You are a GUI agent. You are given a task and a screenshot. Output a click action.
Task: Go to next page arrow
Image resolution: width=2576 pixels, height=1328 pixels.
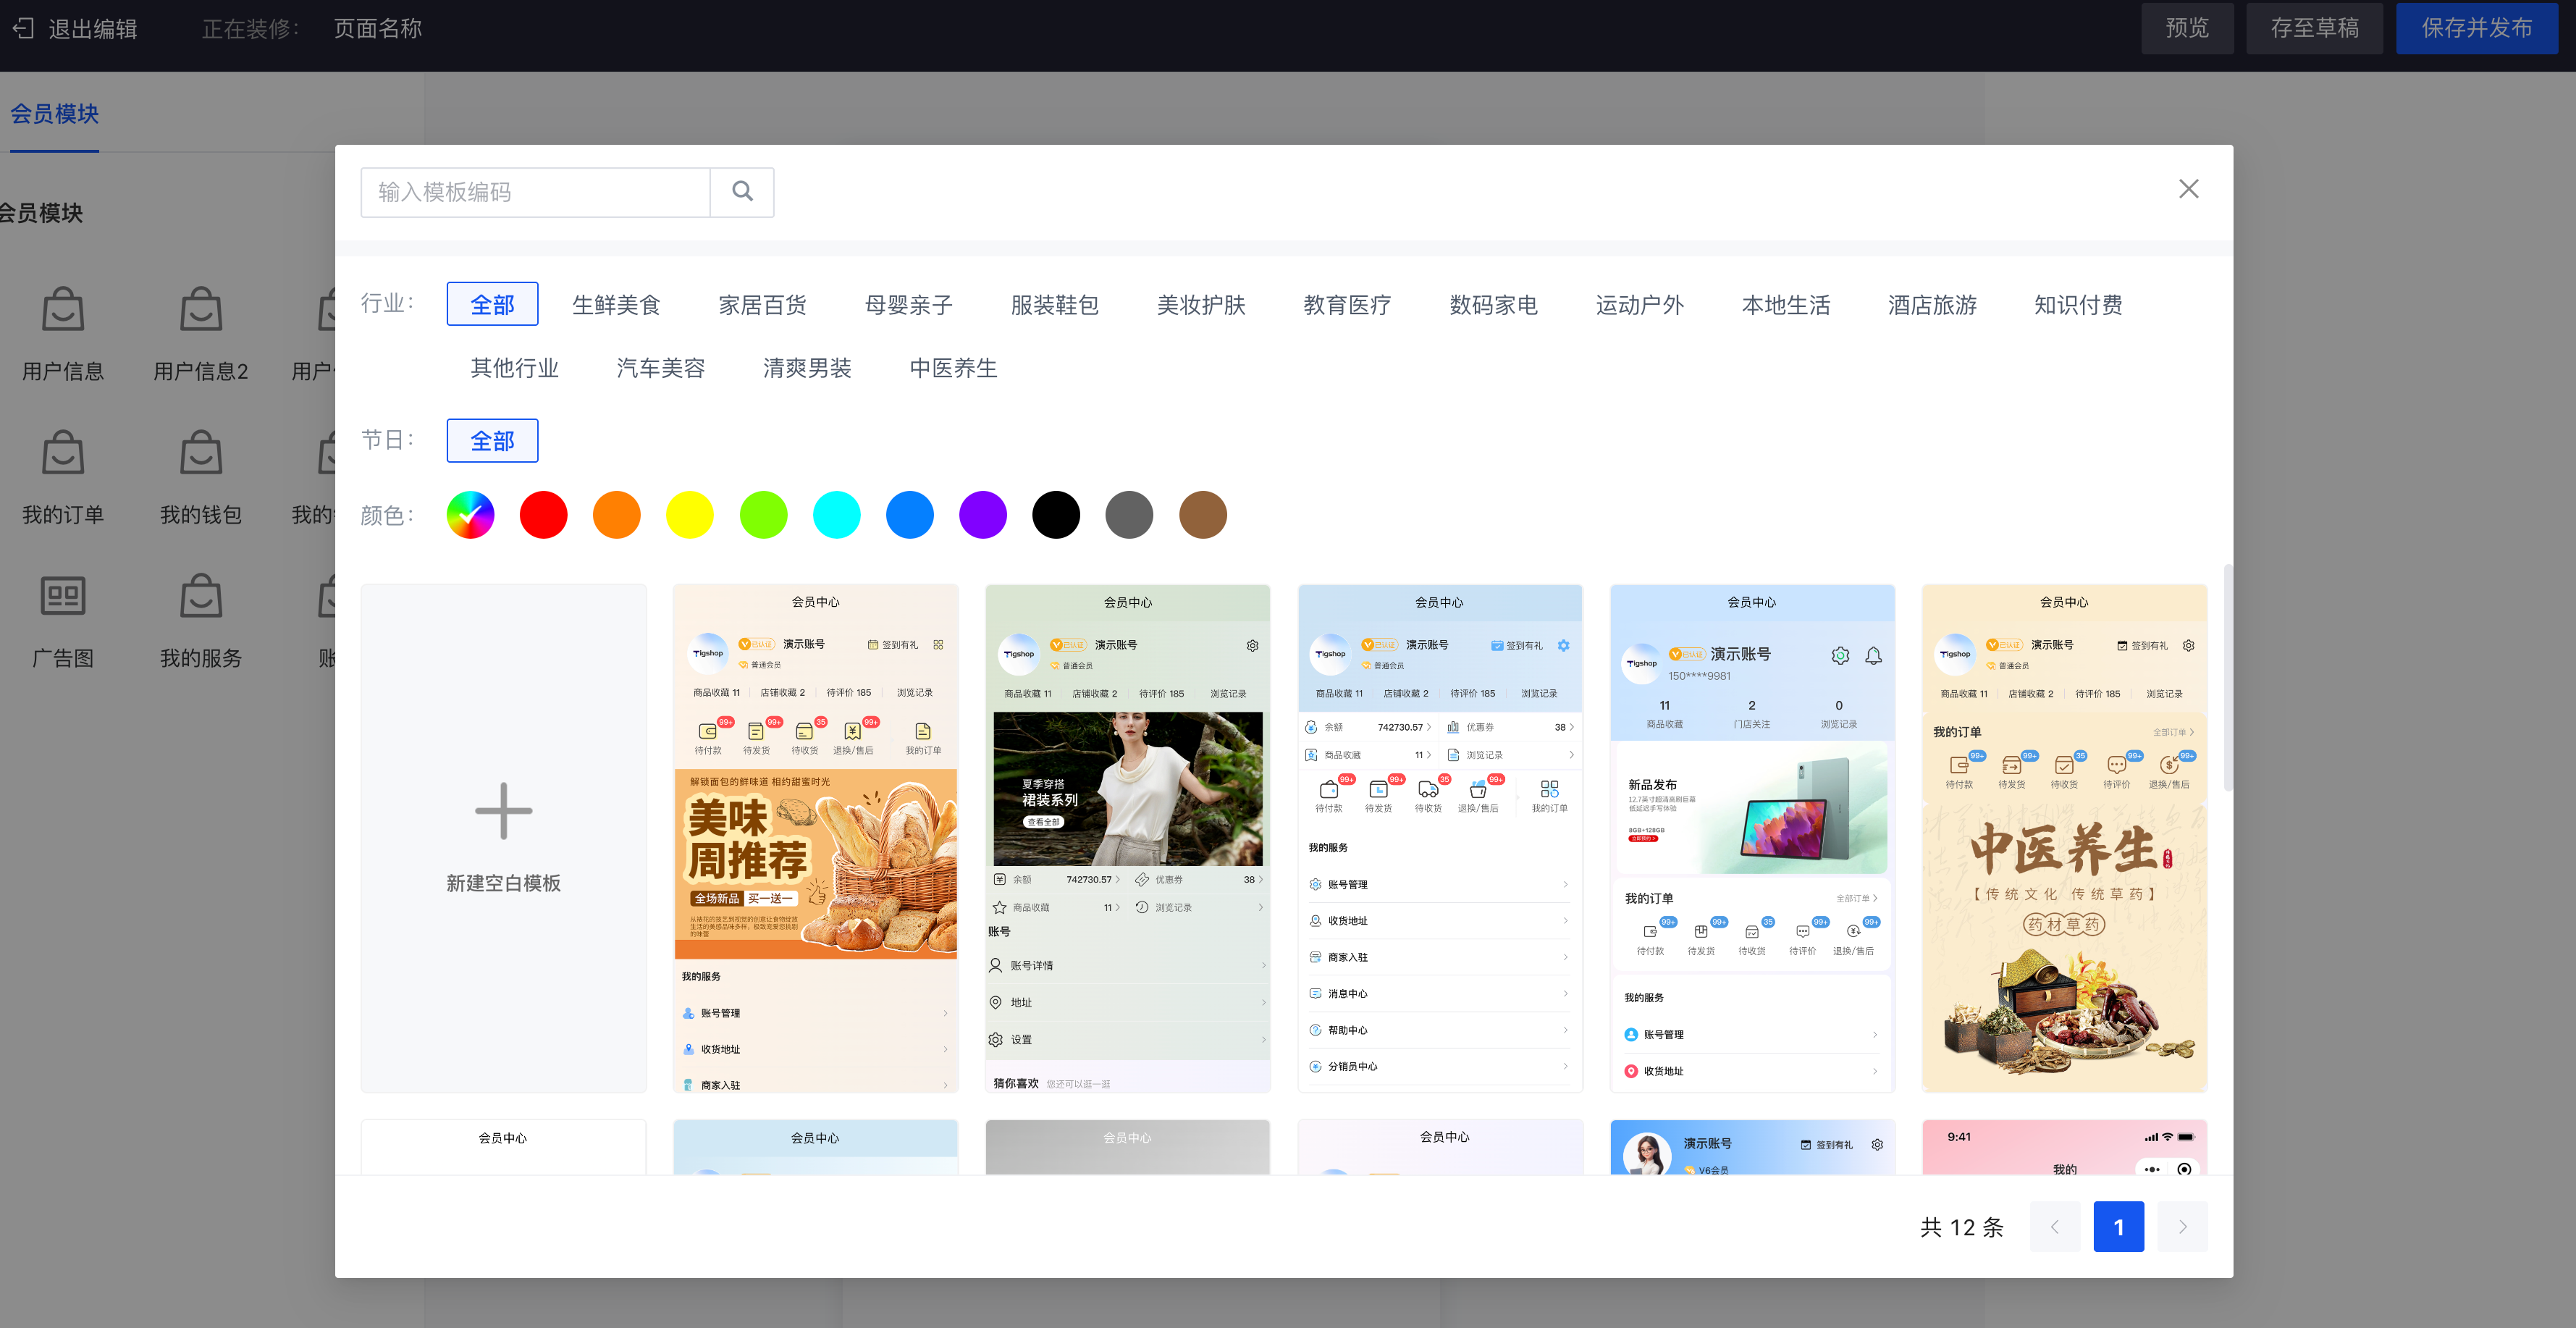pyautogui.click(x=2182, y=1226)
